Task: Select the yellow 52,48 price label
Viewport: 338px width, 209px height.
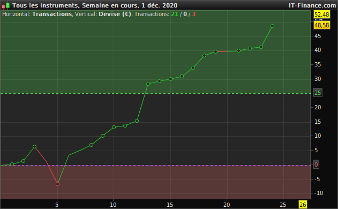Action: pos(321,14)
